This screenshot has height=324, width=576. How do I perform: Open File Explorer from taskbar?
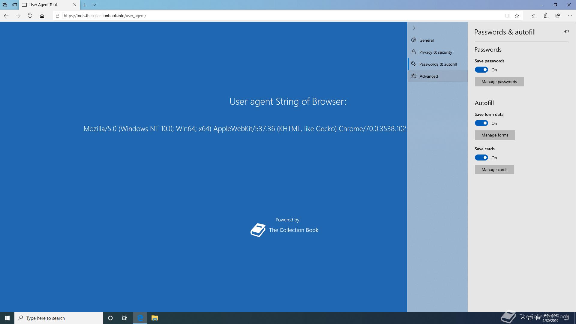coord(154,318)
